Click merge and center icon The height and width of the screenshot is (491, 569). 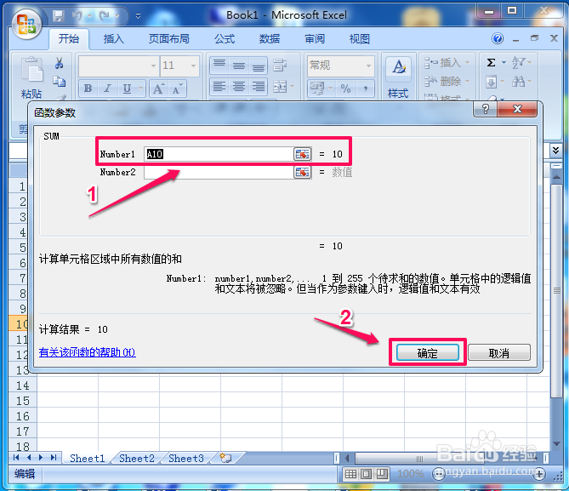(280, 87)
